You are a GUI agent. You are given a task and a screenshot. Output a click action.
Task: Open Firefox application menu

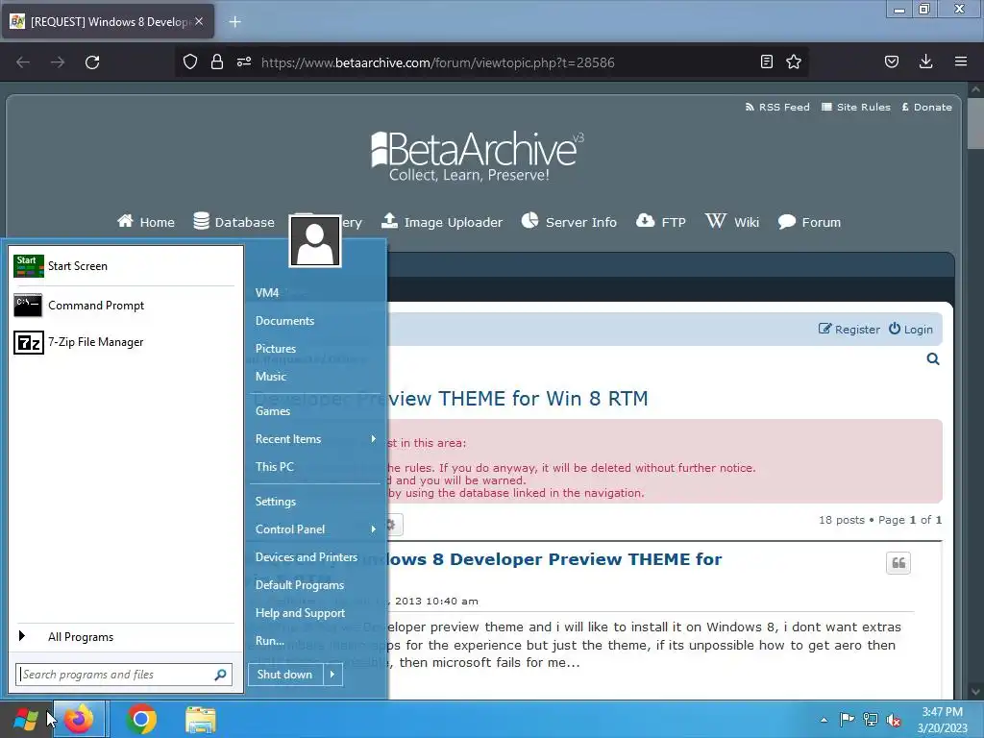click(x=960, y=61)
